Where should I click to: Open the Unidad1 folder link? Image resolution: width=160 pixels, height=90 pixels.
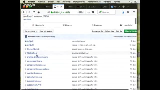[30, 41]
